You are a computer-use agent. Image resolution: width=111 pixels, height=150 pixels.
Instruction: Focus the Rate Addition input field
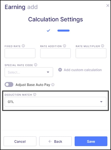[55, 53]
